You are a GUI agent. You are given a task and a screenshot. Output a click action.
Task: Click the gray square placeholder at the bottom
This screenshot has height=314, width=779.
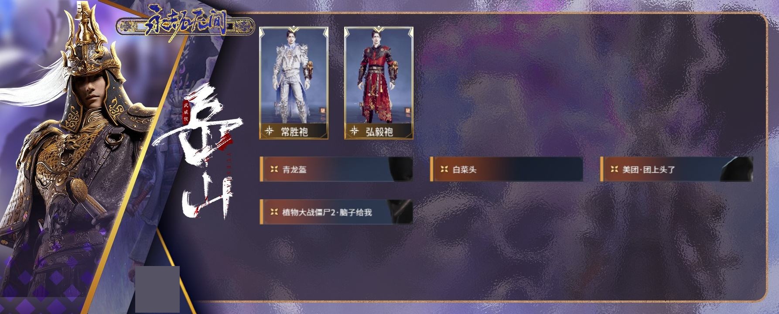click(157, 289)
